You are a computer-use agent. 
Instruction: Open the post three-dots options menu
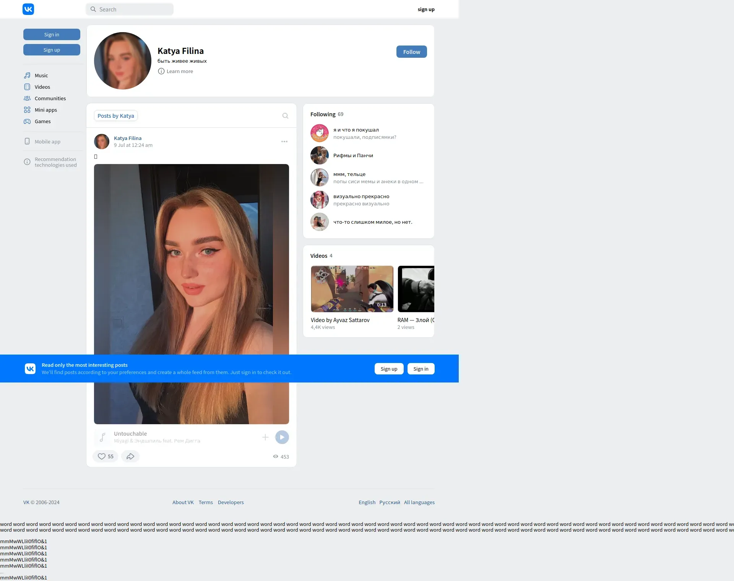point(284,142)
